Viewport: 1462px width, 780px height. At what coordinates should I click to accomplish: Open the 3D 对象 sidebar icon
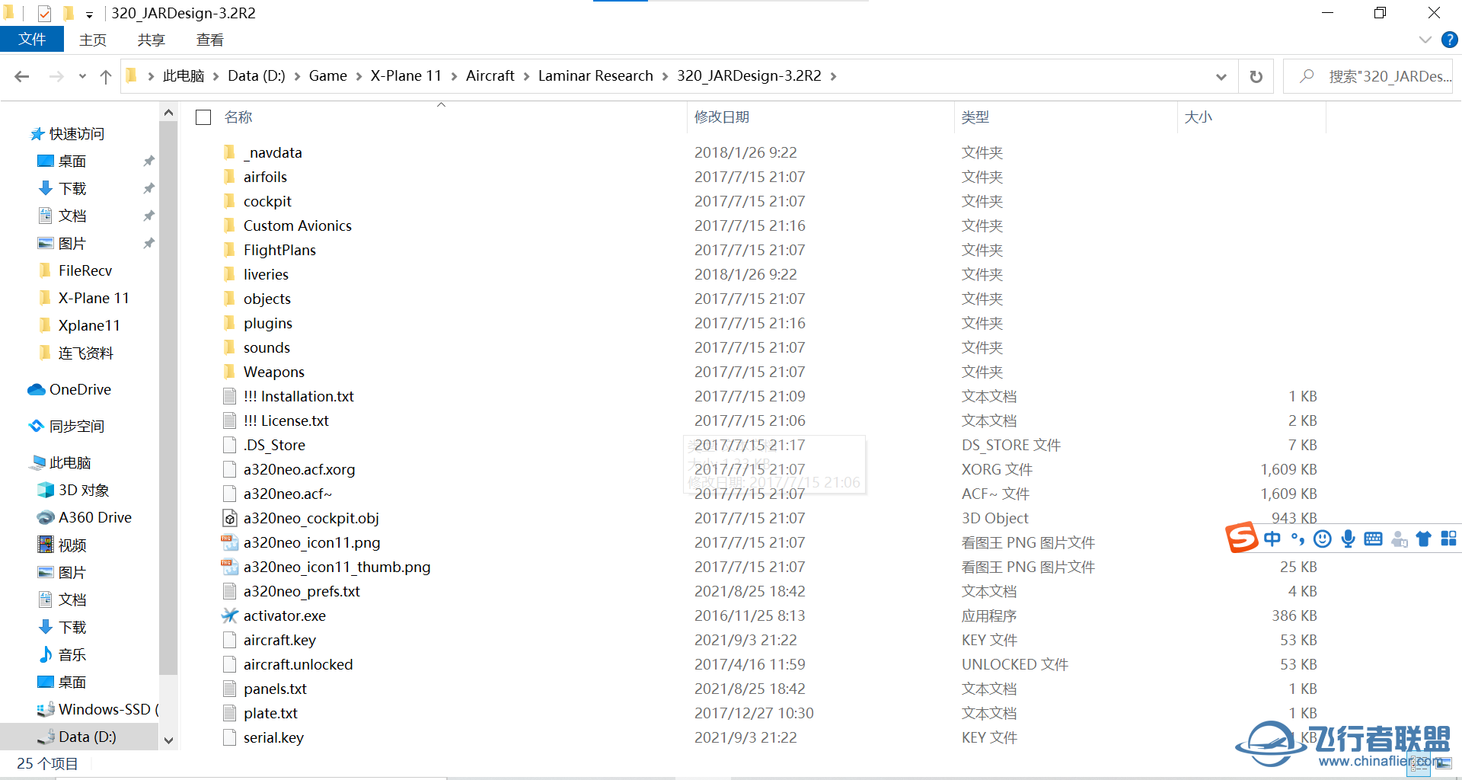tap(46, 490)
